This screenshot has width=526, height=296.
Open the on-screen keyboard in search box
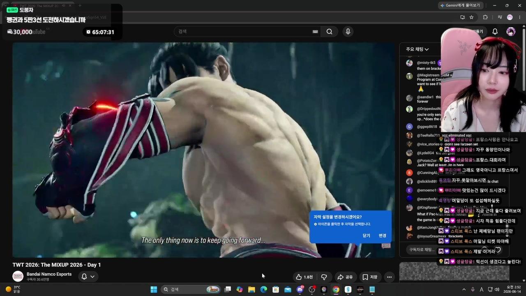(315, 32)
